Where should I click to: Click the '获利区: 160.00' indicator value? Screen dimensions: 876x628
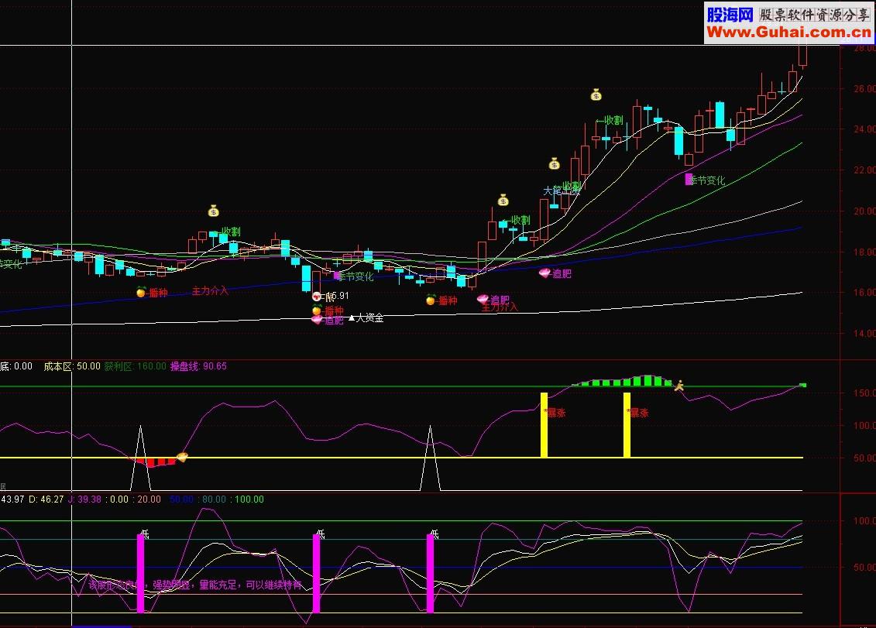point(136,366)
